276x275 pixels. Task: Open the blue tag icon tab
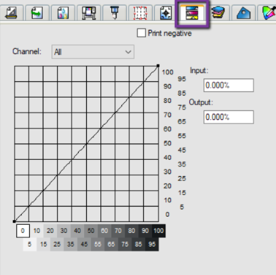pos(243,13)
